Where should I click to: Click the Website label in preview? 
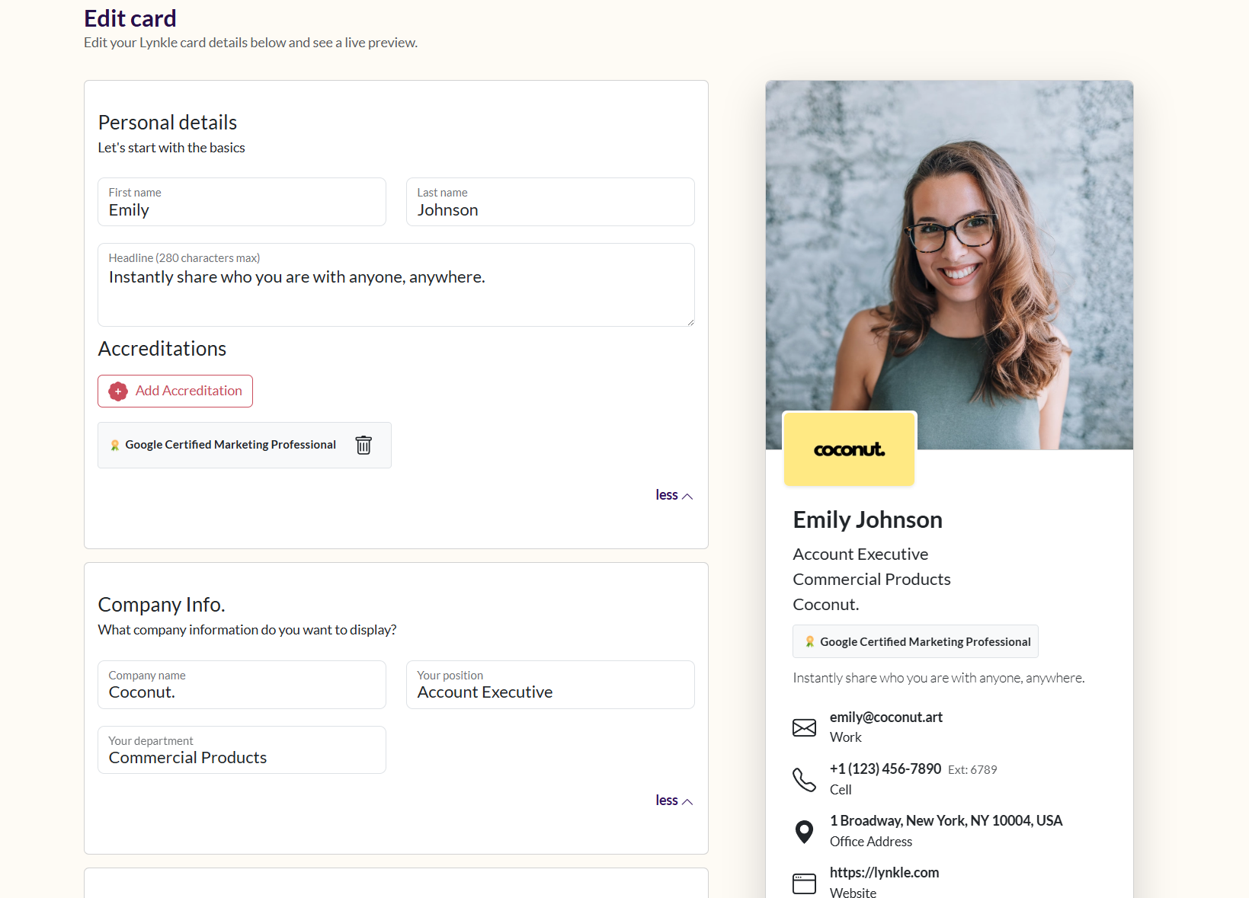click(853, 893)
